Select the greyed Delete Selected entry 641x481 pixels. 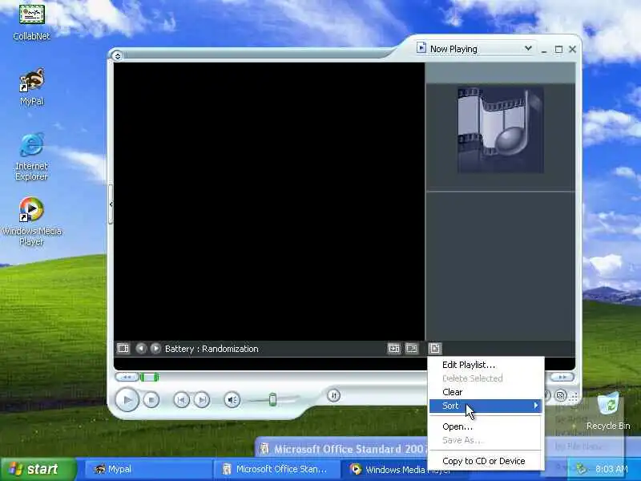click(x=486, y=378)
